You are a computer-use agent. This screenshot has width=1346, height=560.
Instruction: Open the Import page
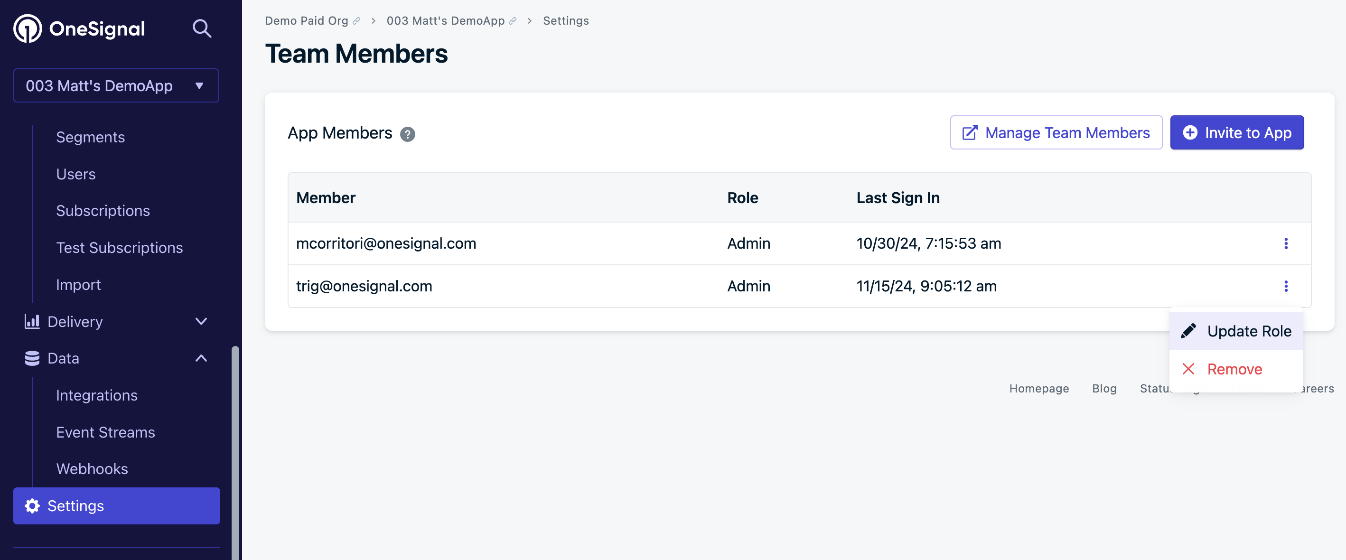pyautogui.click(x=78, y=285)
